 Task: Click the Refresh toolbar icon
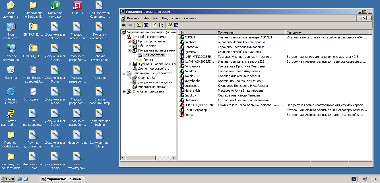[154, 25]
